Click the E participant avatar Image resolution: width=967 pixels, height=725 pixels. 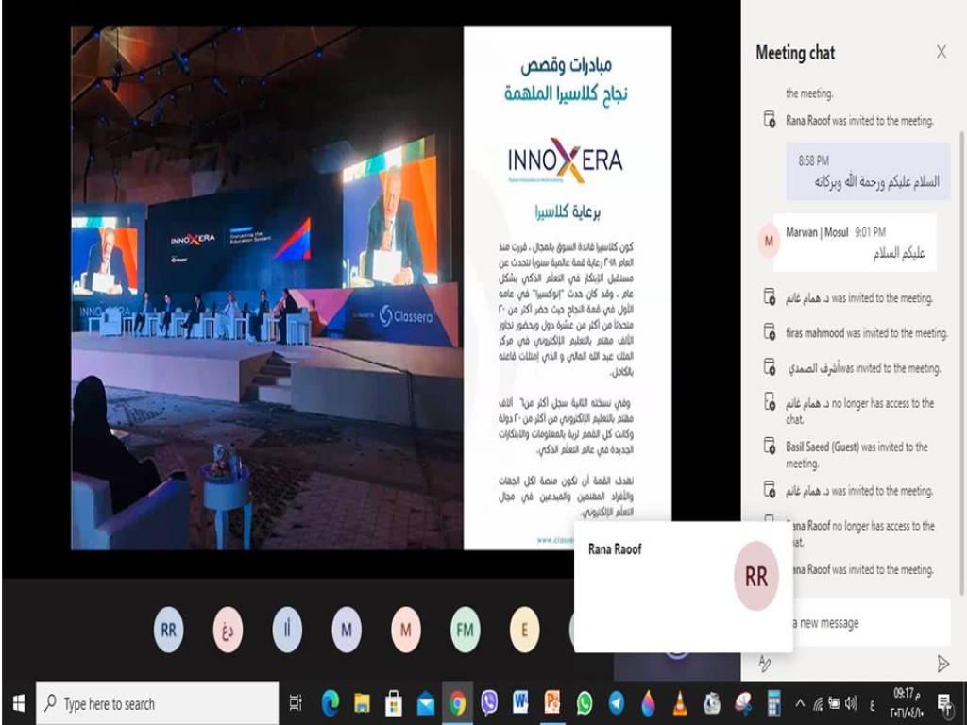tap(524, 631)
